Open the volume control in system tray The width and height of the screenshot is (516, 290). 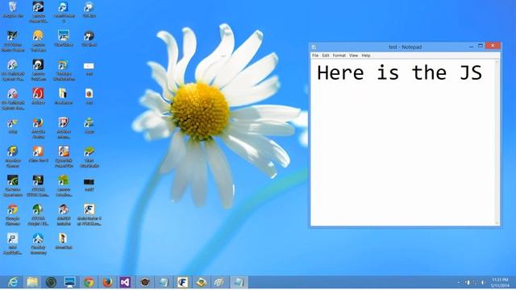coord(483,282)
